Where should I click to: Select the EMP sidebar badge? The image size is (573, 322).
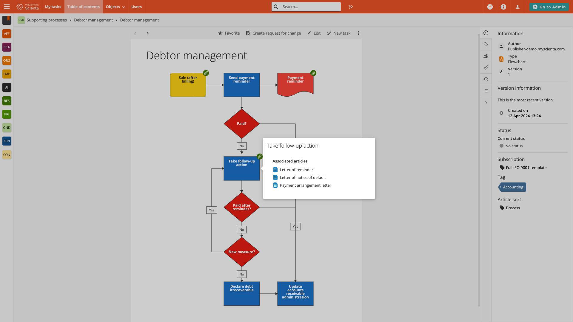point(7,74)
